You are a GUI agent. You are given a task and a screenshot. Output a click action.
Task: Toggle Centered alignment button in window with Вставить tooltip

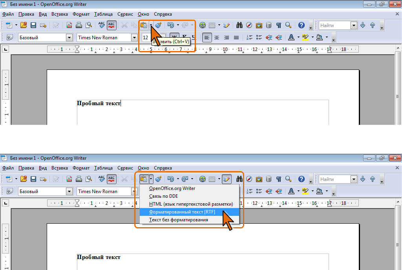click(x=217, y=37)
